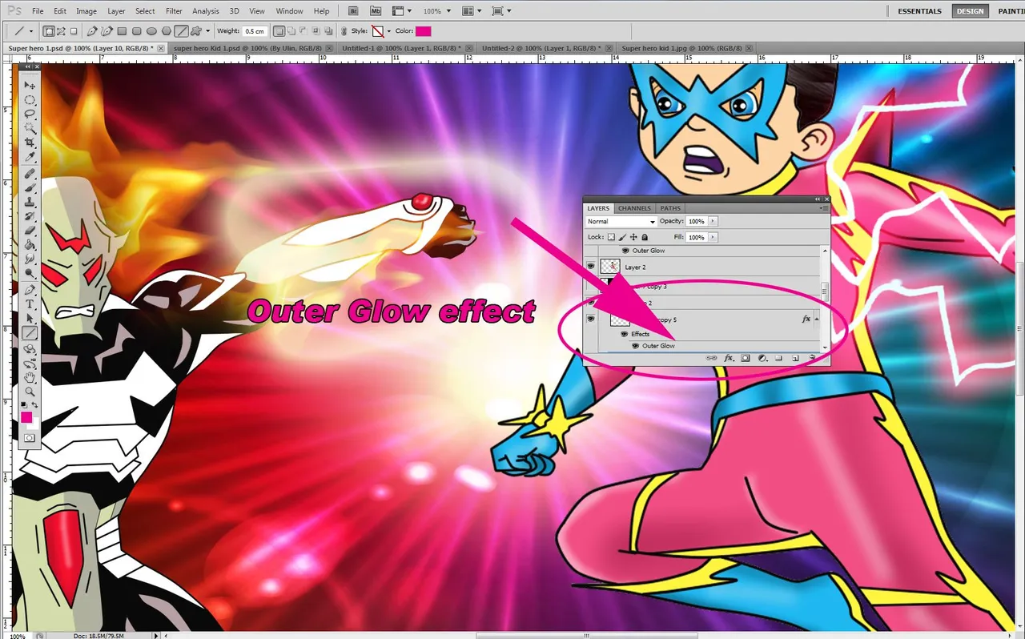Select the Crop tool
This screenshot has height=639, width=1025.
pos(30,143)
